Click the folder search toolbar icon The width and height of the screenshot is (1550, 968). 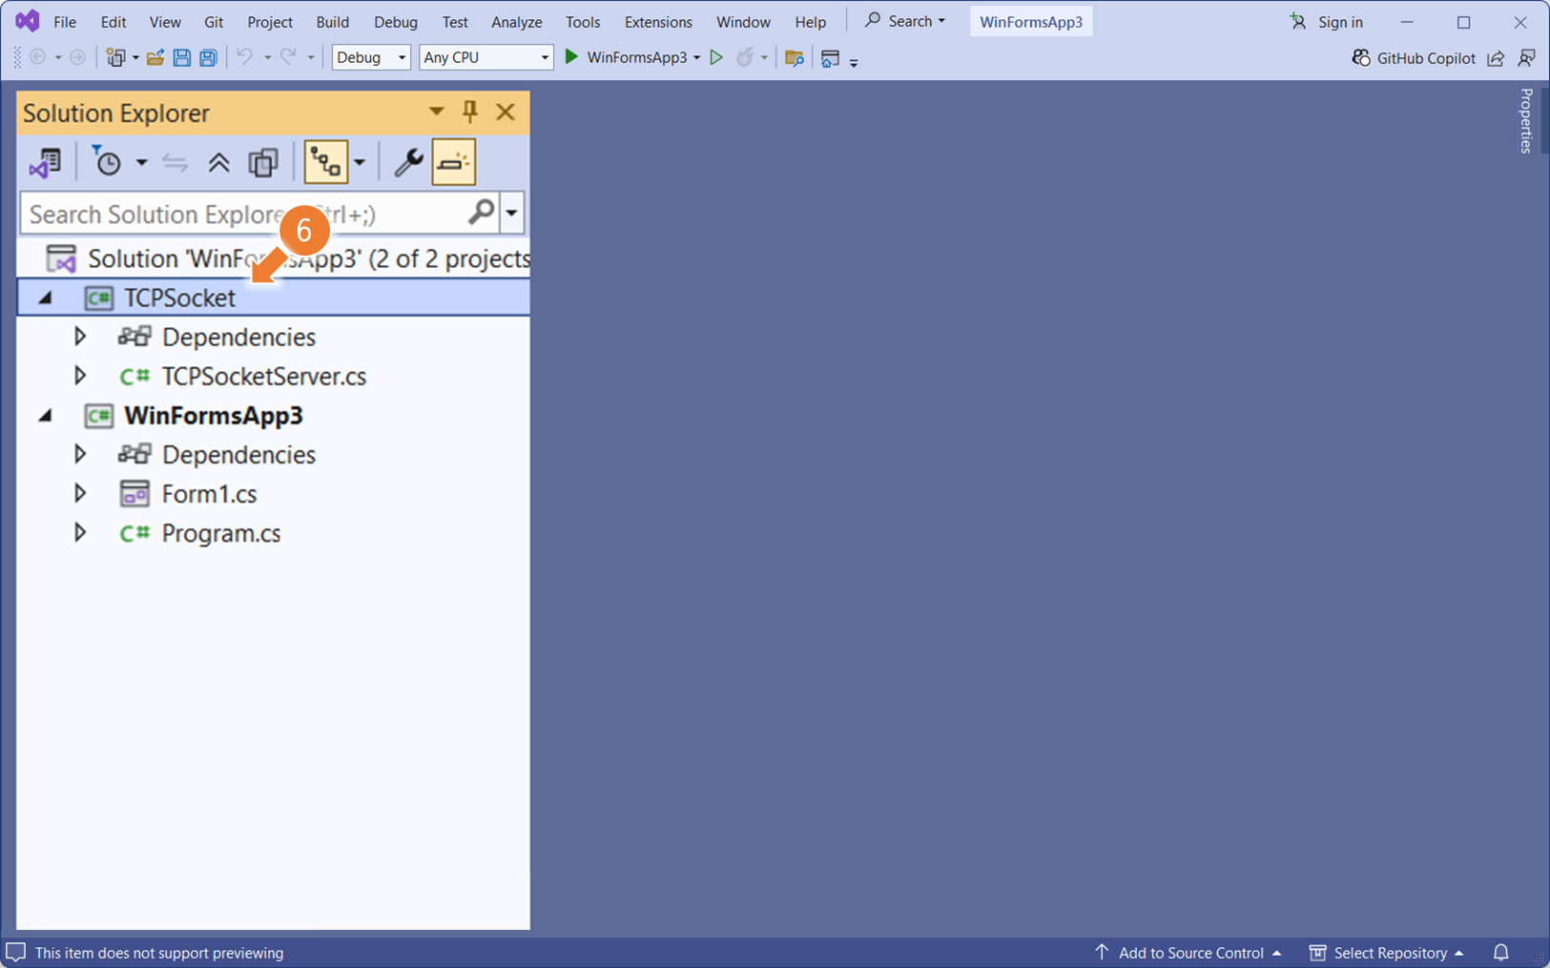coord(794,58)
